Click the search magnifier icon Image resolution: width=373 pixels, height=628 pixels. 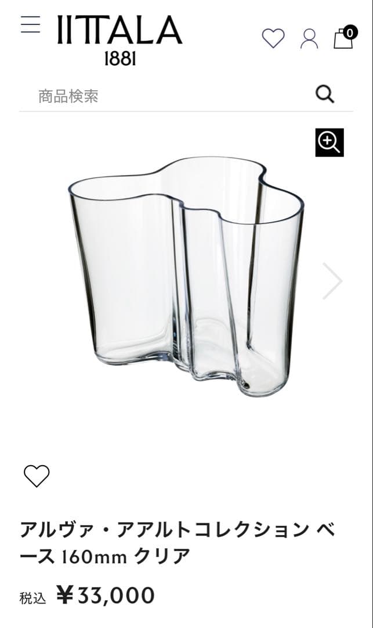pyautogui.click(x=325, y=95)
